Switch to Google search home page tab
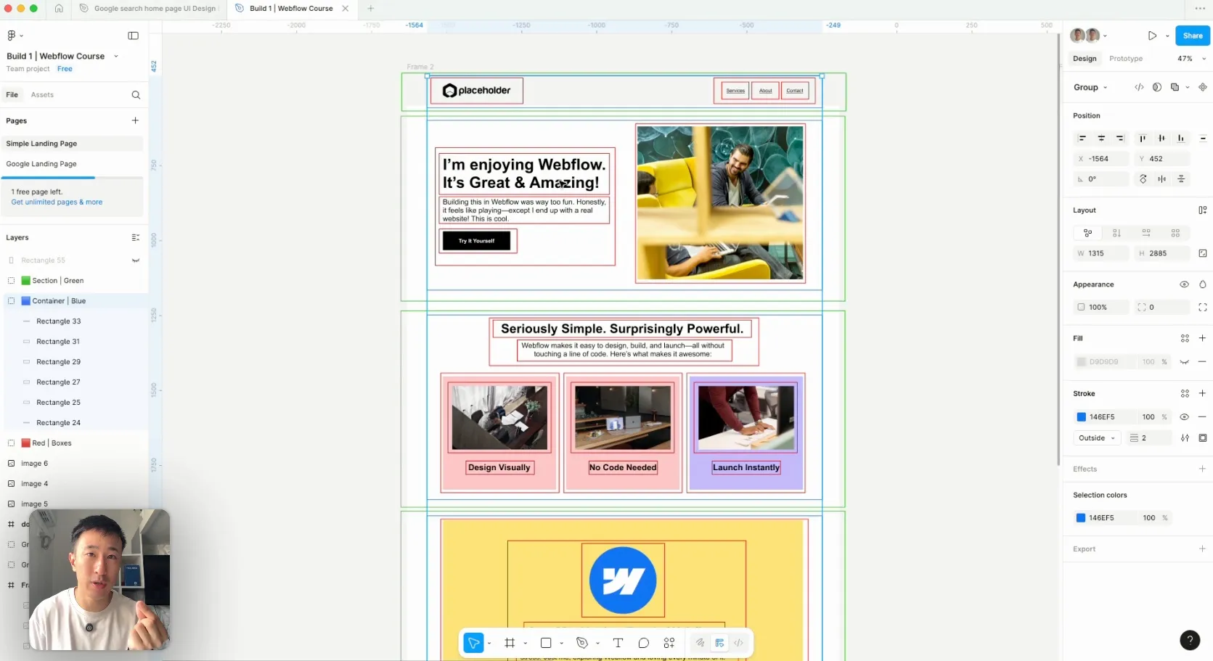Screen dimensions: 1213x661 pyautogui.click(x=150, y=9)
